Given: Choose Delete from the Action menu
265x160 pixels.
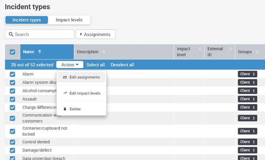Looking at the screenshot, I should tap(81, 109).
